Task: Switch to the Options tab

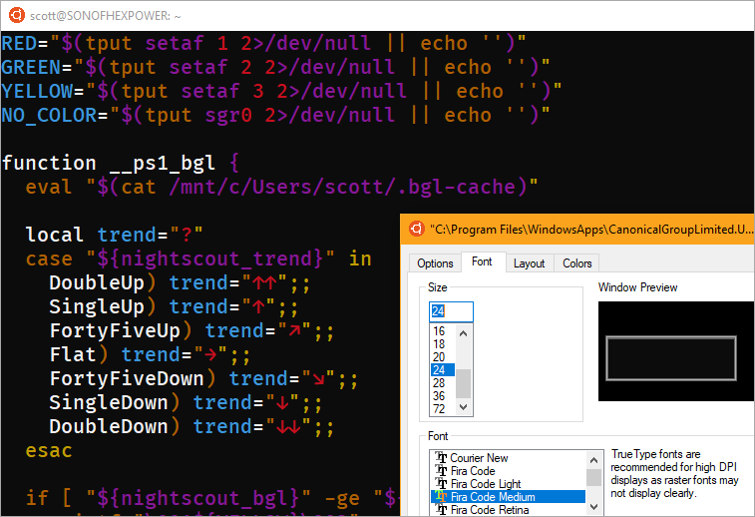Action: [435, 263]
